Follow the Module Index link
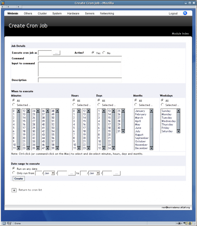This screenshot has height=226, width=197. (x=180, y=34)
